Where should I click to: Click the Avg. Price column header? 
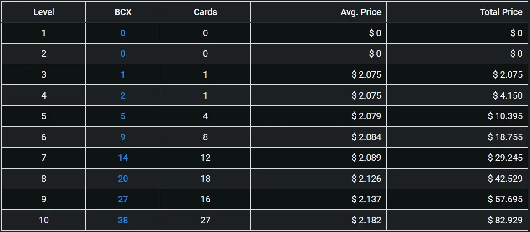360,12
